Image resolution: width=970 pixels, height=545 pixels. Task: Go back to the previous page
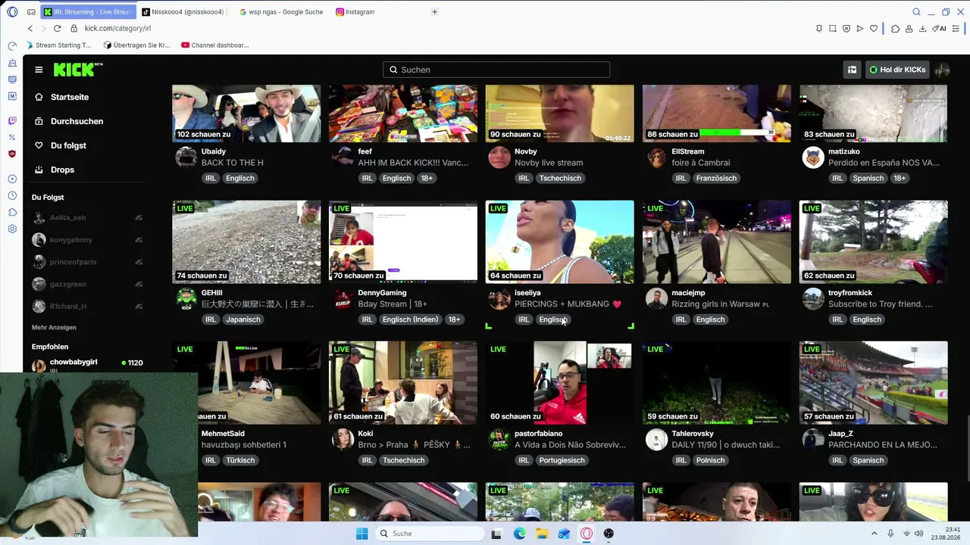(x=30, y=29)
